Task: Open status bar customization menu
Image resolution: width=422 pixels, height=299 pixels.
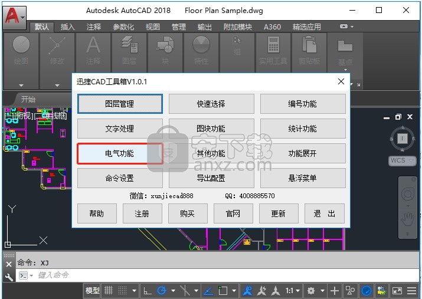Action: pos(412,291)
